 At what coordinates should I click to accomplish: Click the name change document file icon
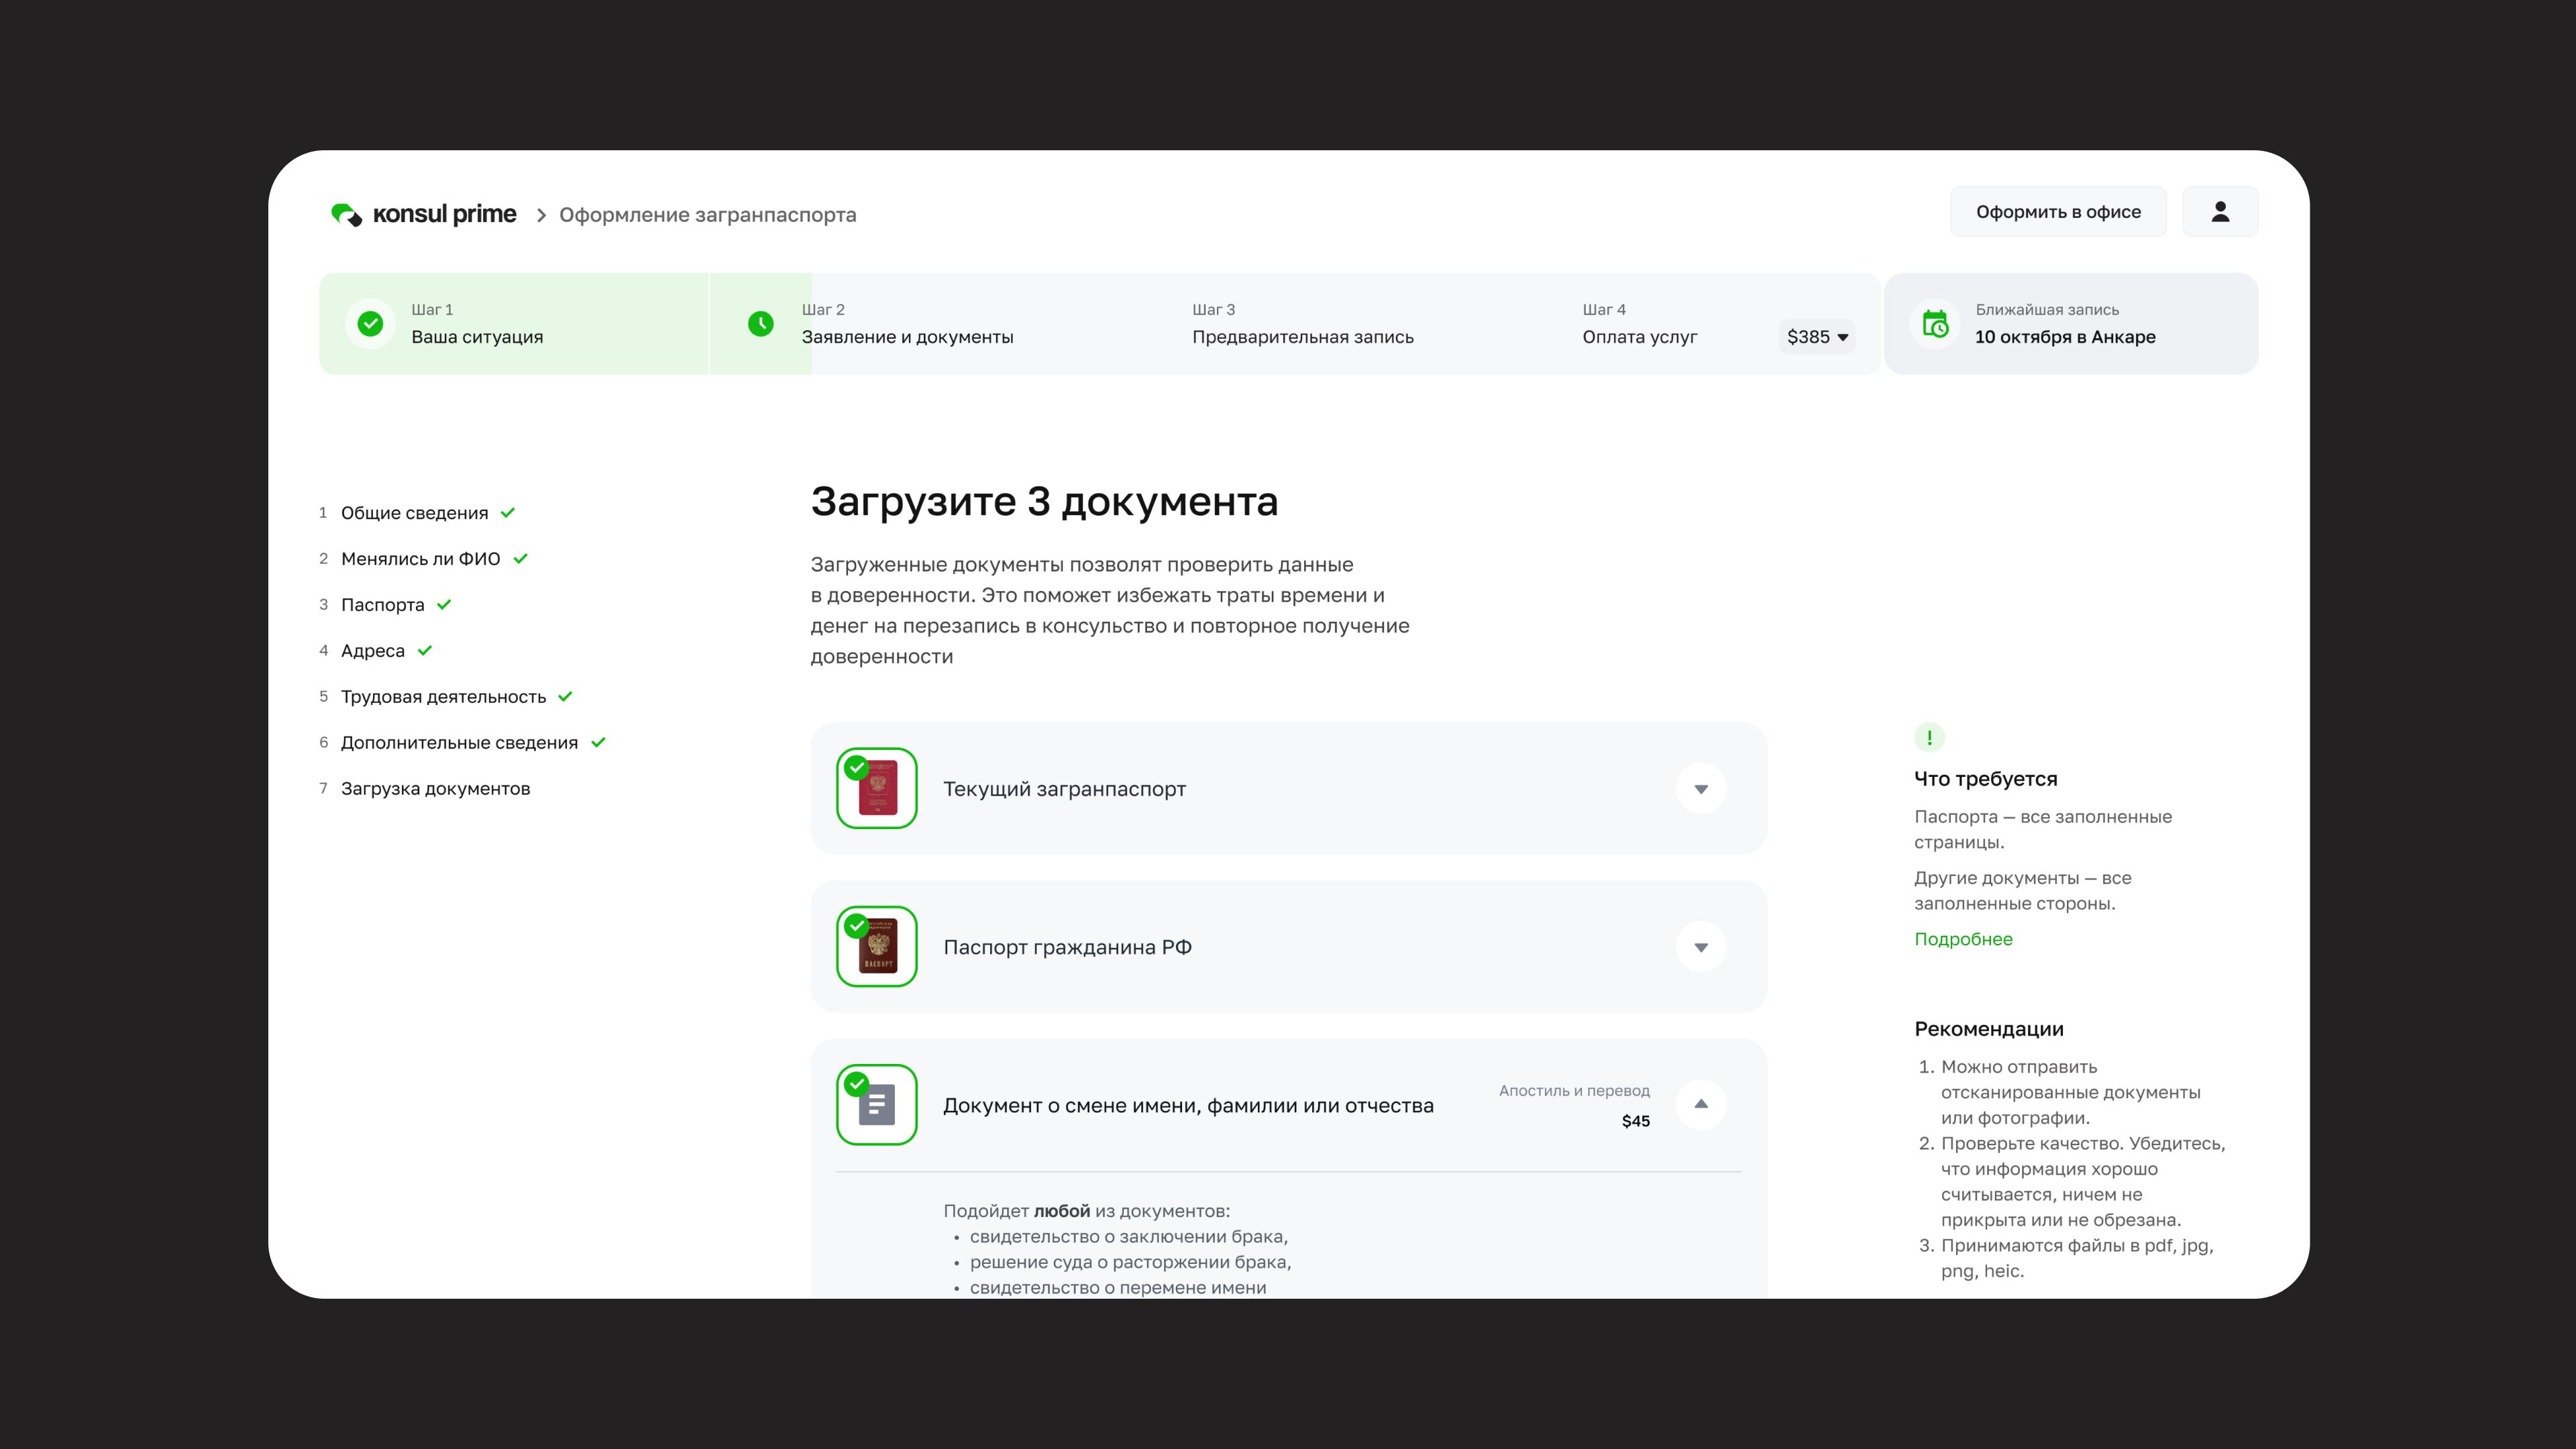point(877,1105)
